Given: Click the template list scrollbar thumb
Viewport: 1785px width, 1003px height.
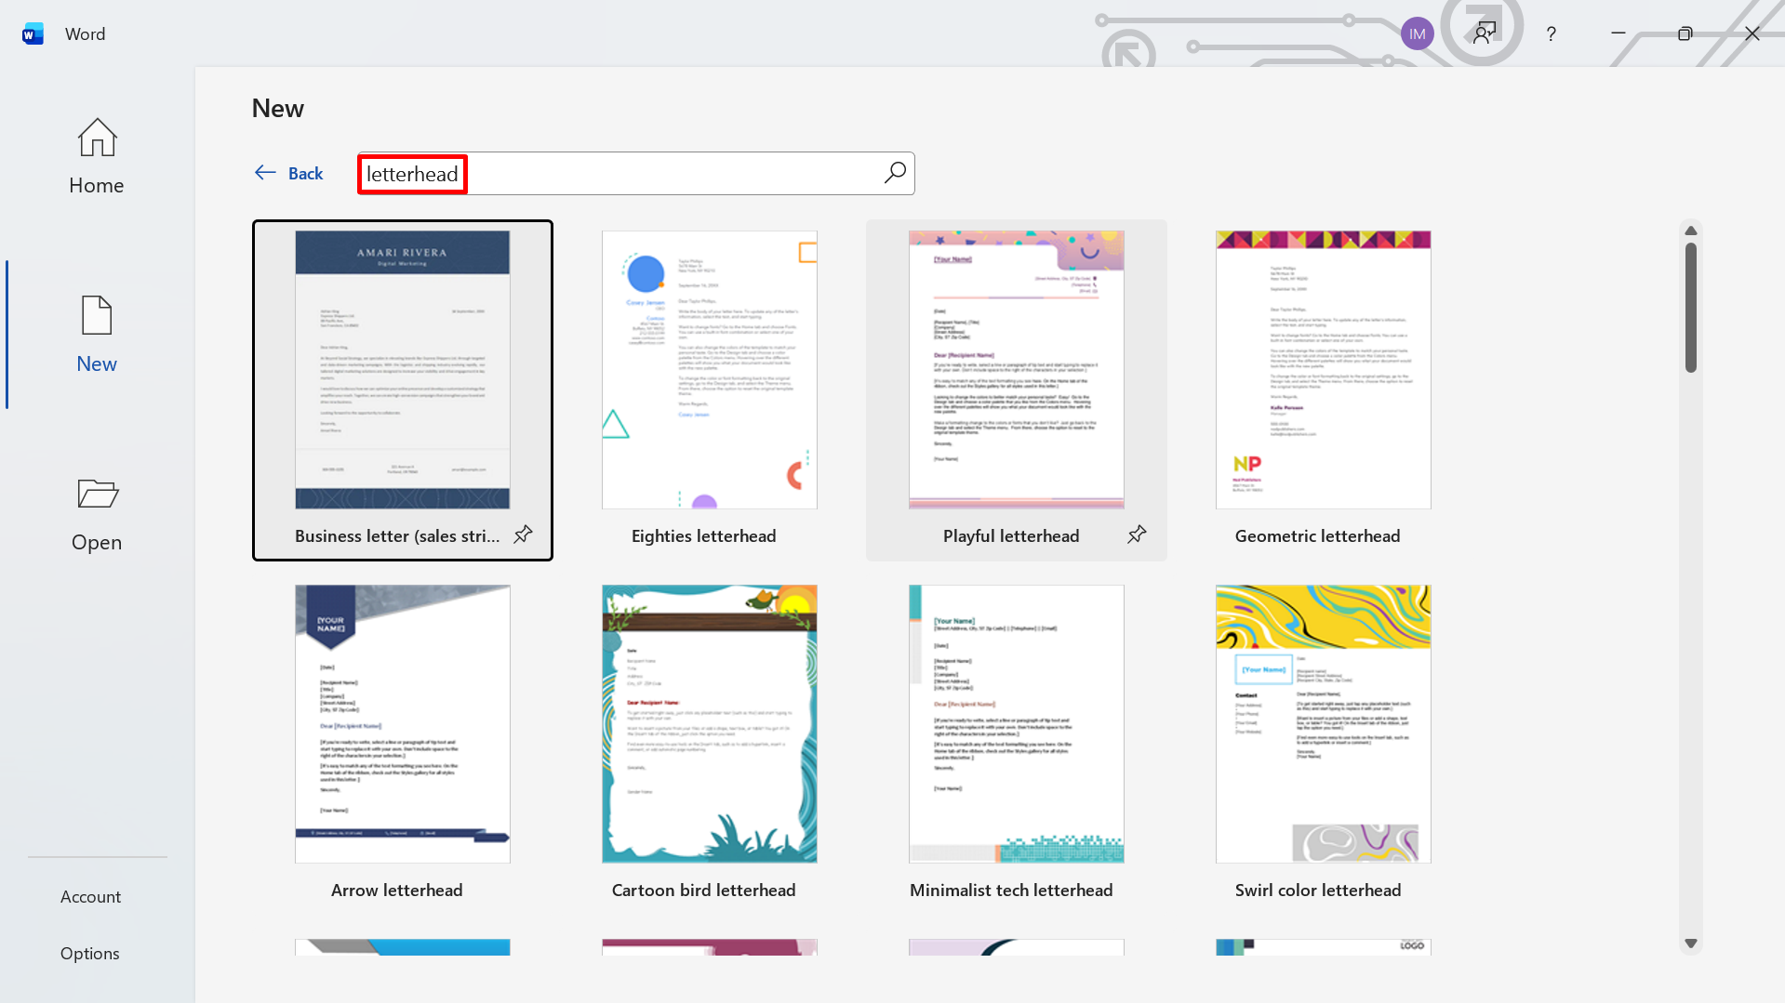Looking at the screenshot, I should [x=1691, y=308].
